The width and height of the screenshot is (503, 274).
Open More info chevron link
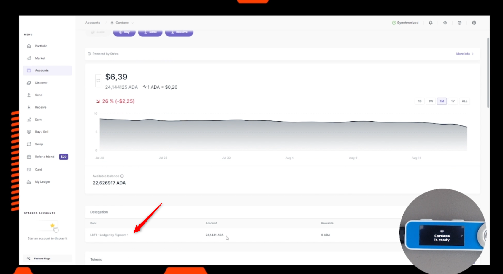pos(465,54)
